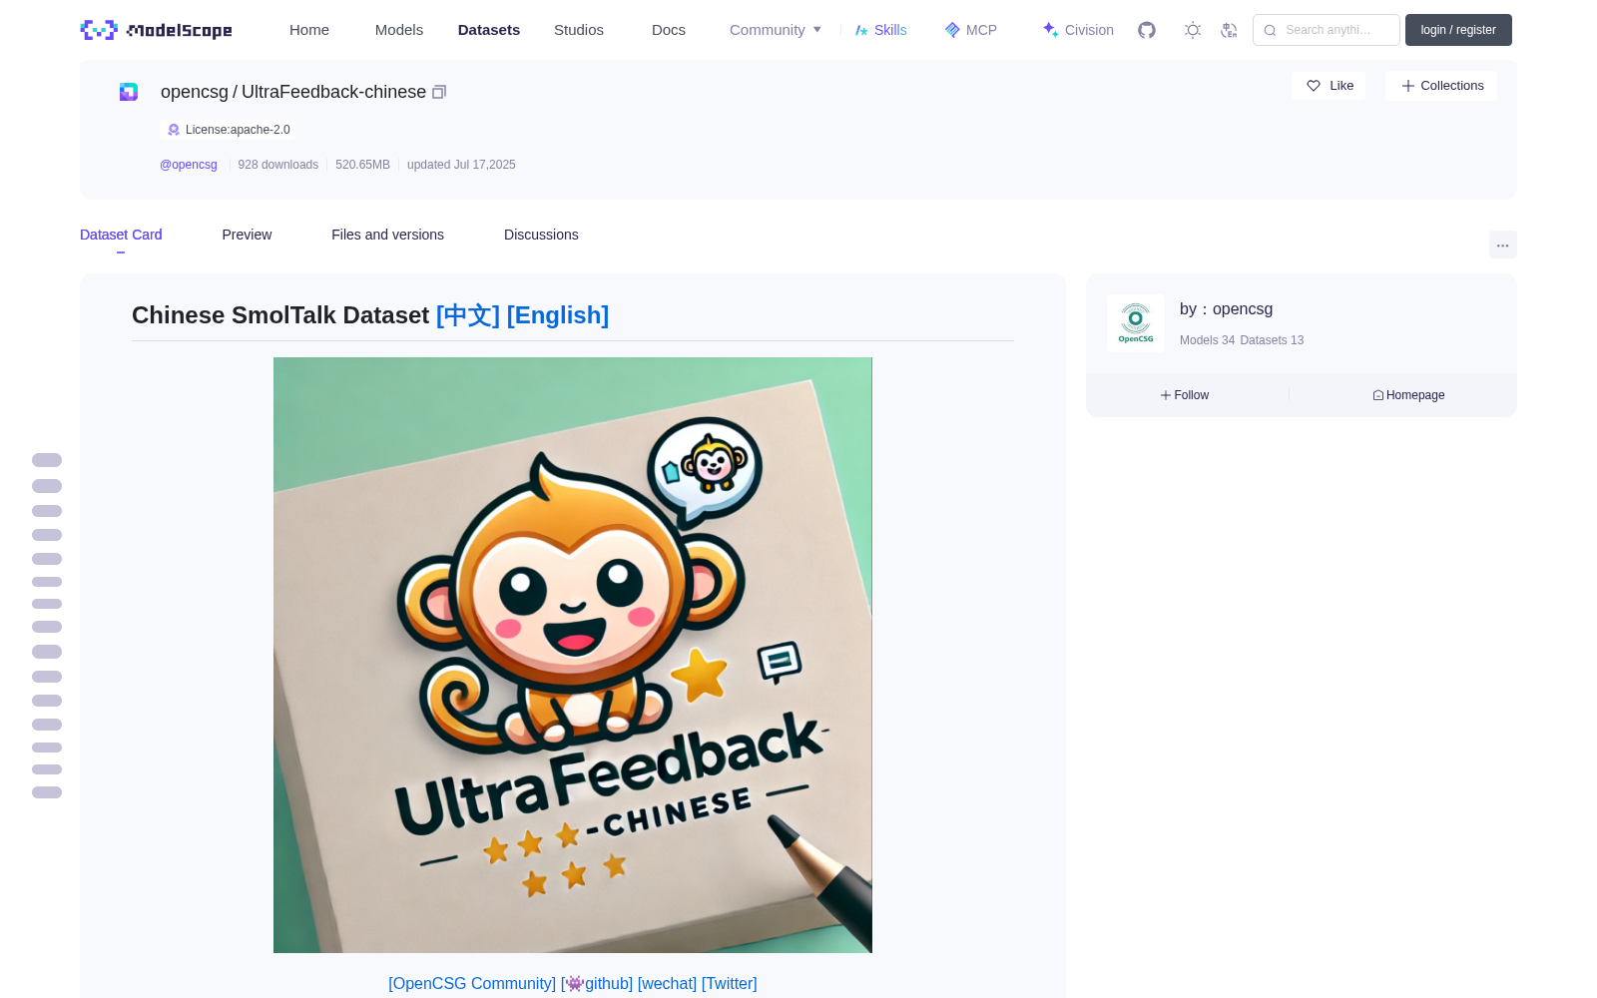Click the '520.65MB' size text
The width and height of the screenshot is (1597, 998).
[362, 165]
